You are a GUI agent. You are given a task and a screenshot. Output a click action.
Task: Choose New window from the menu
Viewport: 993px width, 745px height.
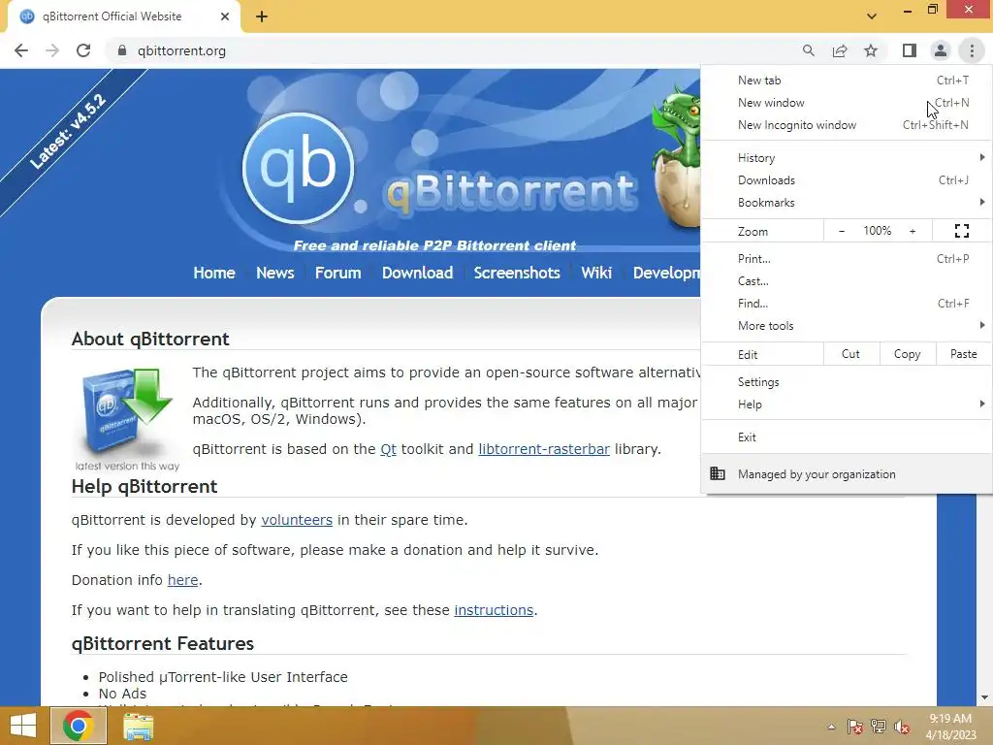pyautogui.click(x=847, y=103)
